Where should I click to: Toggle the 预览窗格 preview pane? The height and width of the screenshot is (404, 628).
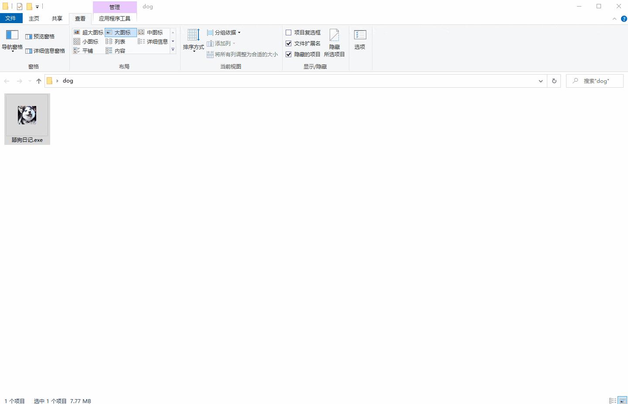[40, 37]
